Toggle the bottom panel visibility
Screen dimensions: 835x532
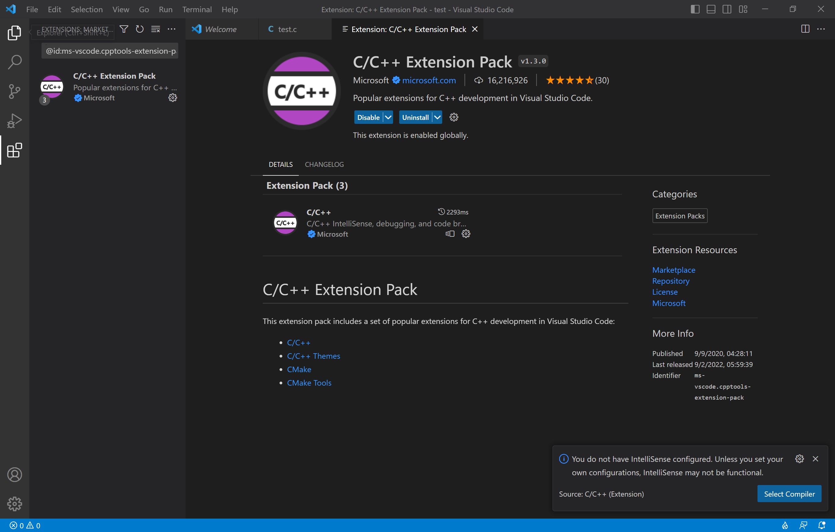pos(711,9)
